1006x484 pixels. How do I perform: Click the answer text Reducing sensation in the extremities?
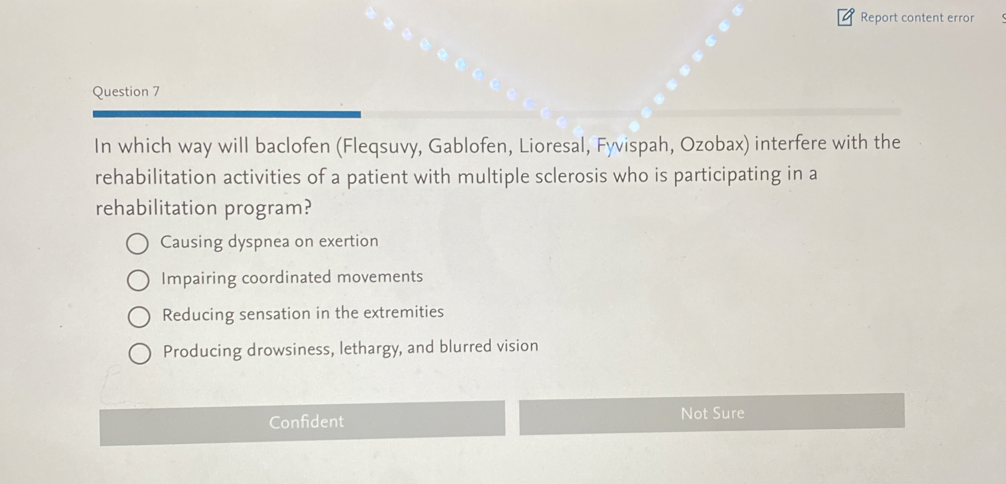pos(303,313)
